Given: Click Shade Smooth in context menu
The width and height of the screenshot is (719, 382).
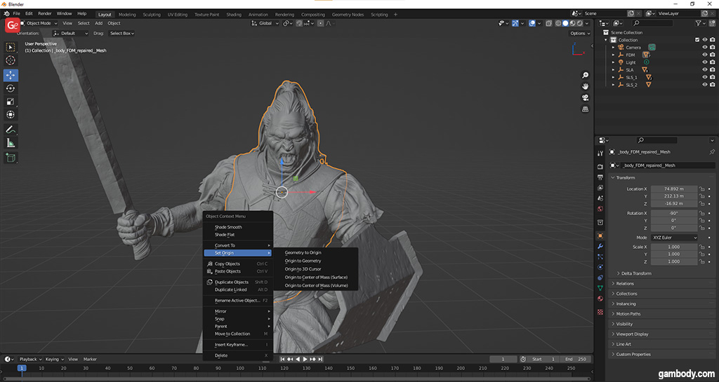Looking at the screenshot, I should [228, 227].
